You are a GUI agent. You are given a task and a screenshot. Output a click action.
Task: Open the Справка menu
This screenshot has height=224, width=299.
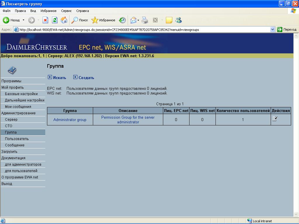(82, 11)
